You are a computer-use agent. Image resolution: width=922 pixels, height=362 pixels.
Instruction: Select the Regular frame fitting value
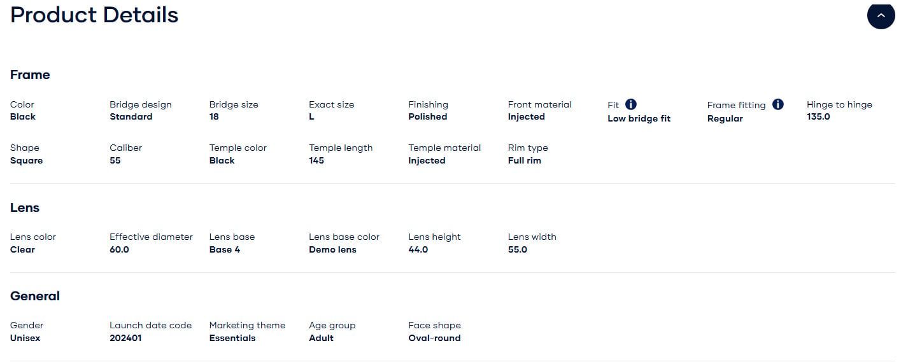pos(725,118)
